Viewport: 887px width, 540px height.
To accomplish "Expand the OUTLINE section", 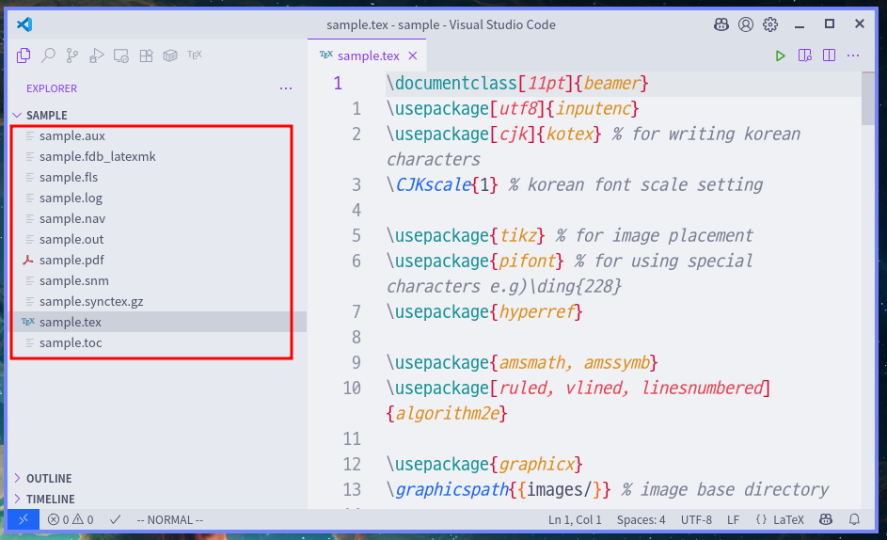I will (49, 479).
